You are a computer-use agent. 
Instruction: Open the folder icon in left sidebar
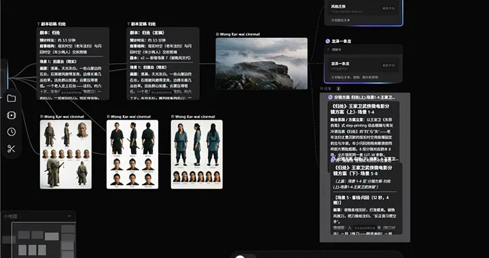[x=12, y=98]
